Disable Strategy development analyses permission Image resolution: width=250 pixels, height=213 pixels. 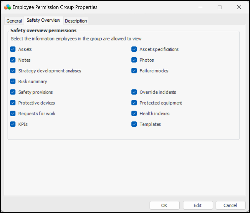click(x=13, y=71)
